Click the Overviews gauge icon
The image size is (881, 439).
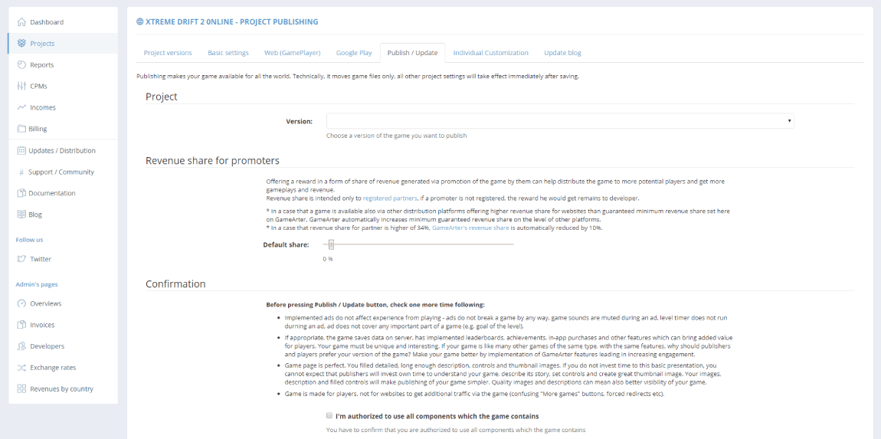click(22, 303)
